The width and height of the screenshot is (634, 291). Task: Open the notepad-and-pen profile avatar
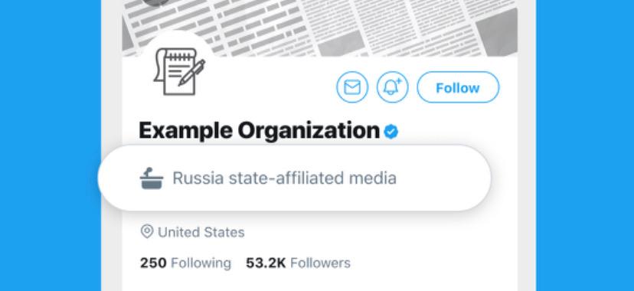click(x=178, y=70)
